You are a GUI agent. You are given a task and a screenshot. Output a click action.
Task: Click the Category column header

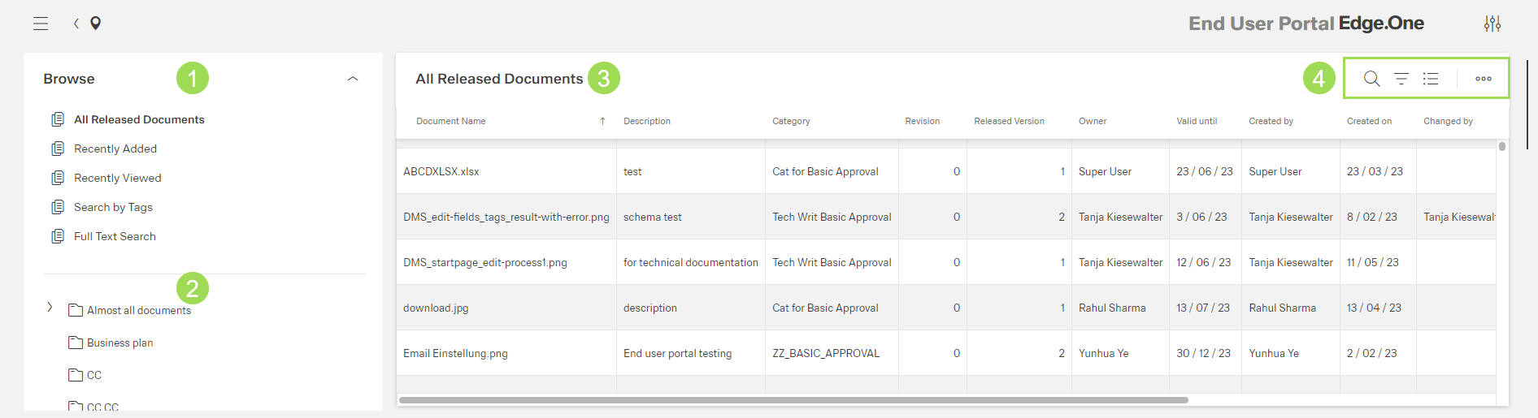point(791,121)
